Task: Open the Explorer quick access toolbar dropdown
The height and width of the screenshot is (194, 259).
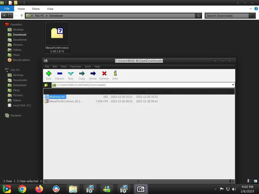Action: pyautogui.click(x=20, y=3)
